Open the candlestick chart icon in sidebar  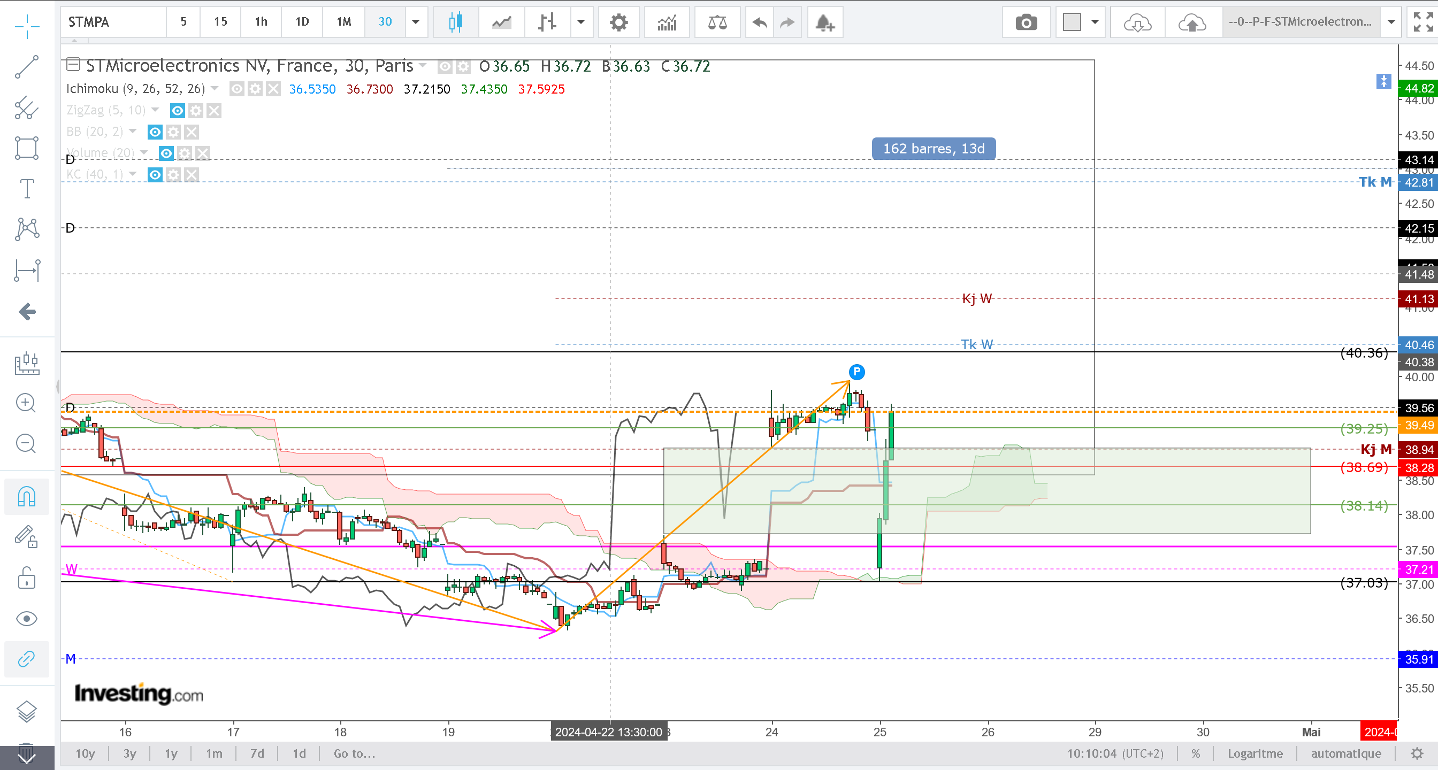point(27,363)
